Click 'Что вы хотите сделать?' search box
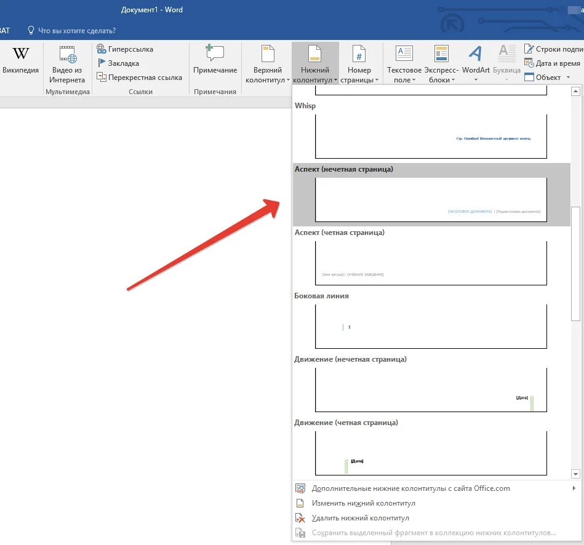Screen dimensions: 584x545 (77, 31)
